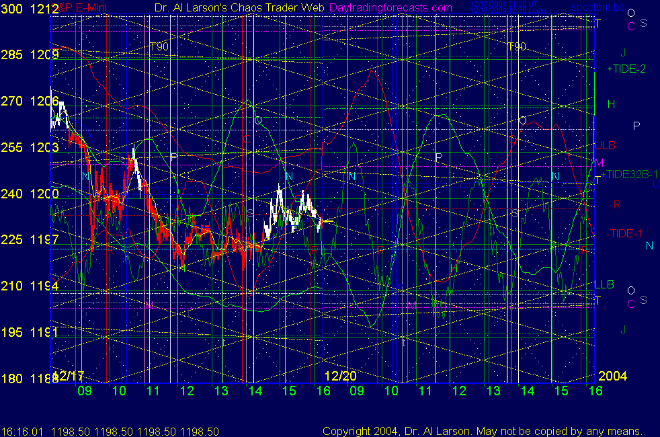Screen dimensions: 660x437
Task: Click the 'Dr. Al Larson's Chaos Trader Web' title
Action: (239, 7)
